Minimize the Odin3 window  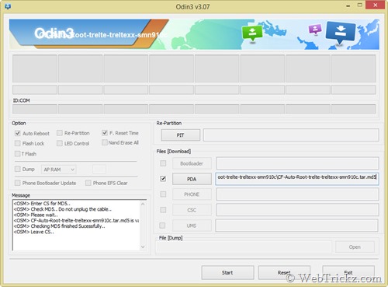point(348,5)
